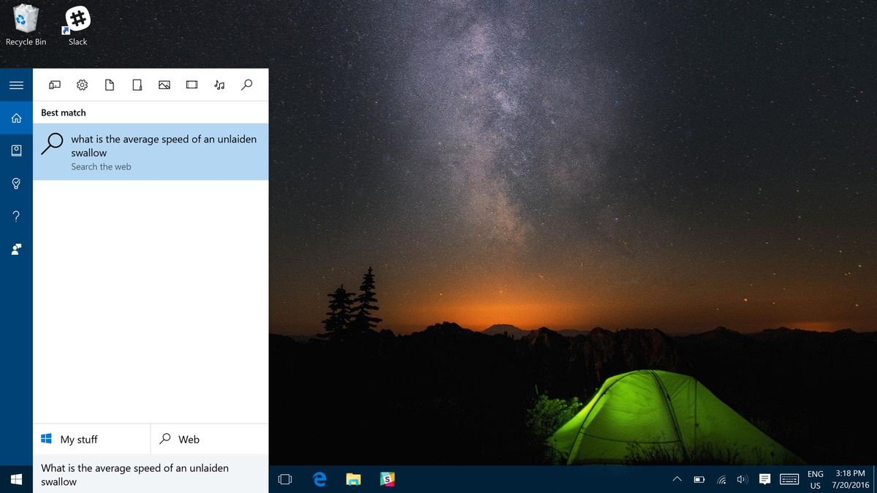Show hidden system tray icons

coord(676,479)
